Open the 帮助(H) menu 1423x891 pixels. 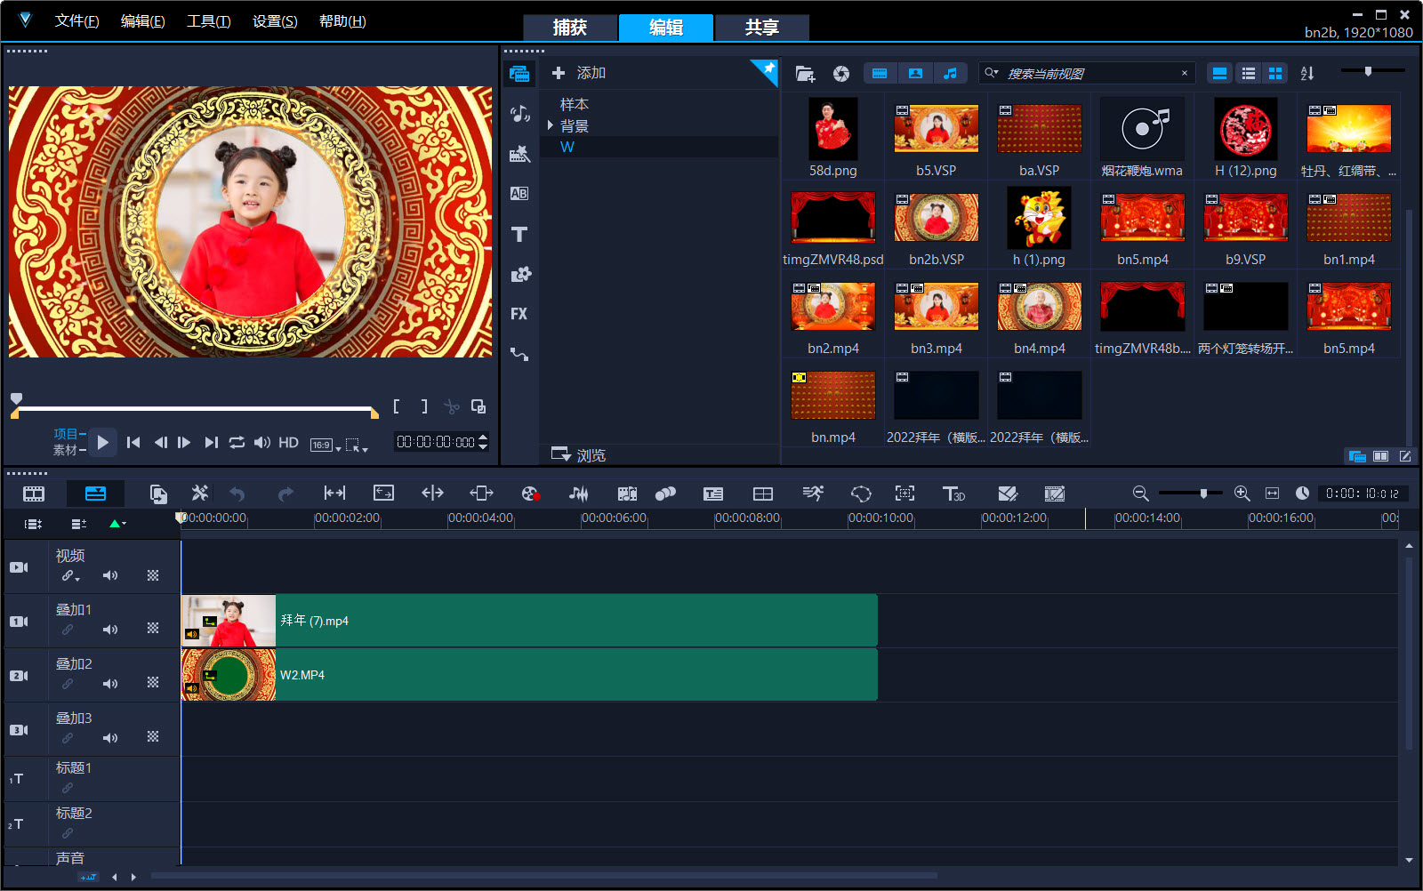(342, 20)
